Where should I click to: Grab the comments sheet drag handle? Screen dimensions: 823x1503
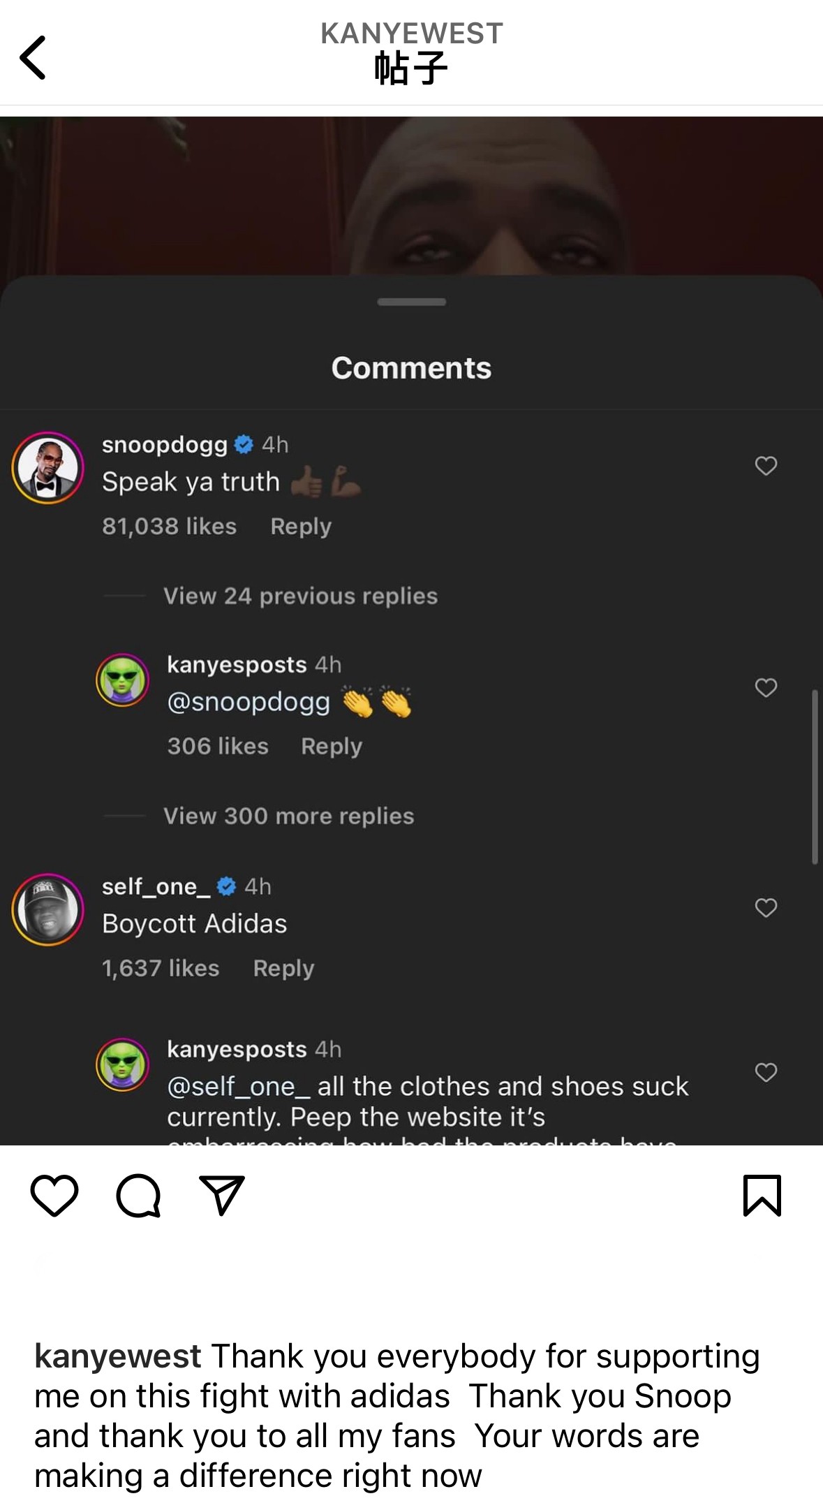[x=411, y=302]
